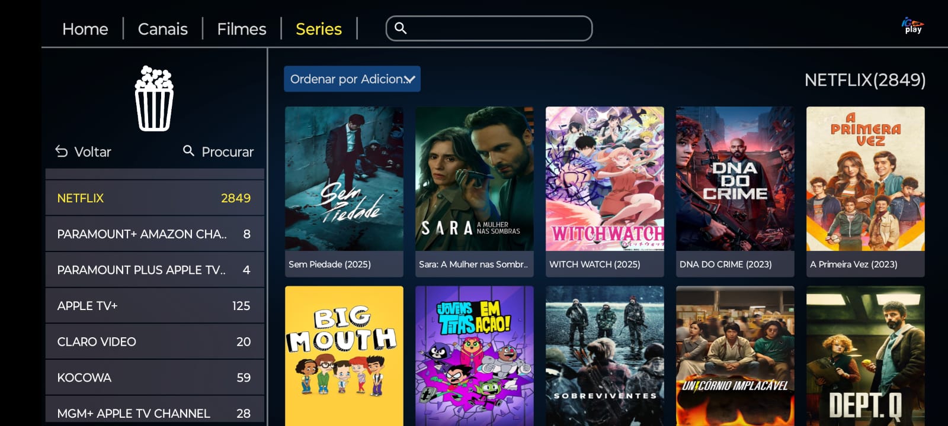Open the KOCOWA category
The image size is (948, 426).
click(155, 377)
